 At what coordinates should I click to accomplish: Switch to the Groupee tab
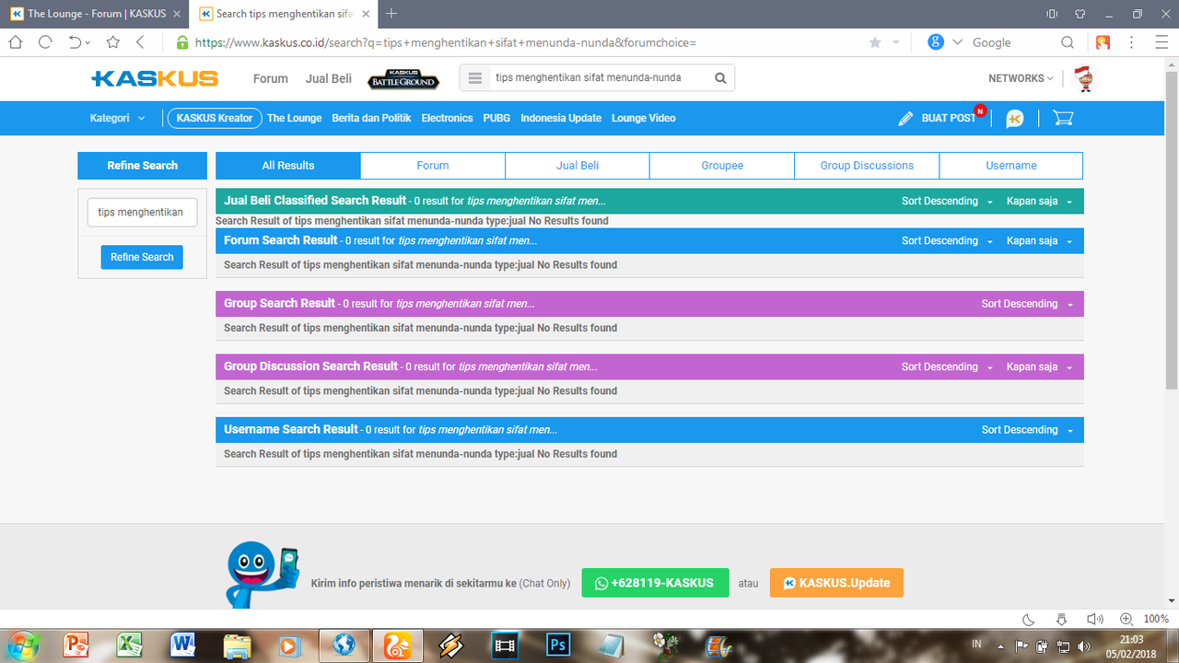pyautogui.click(x=722, y=166)
